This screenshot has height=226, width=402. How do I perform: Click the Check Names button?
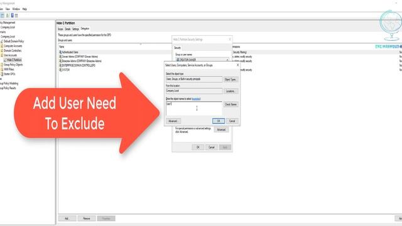(231, 104)
